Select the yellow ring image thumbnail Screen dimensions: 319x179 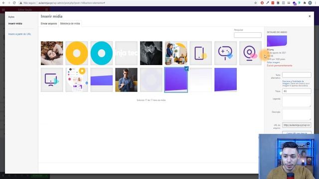pyautogui.click(x=77, y=53)
